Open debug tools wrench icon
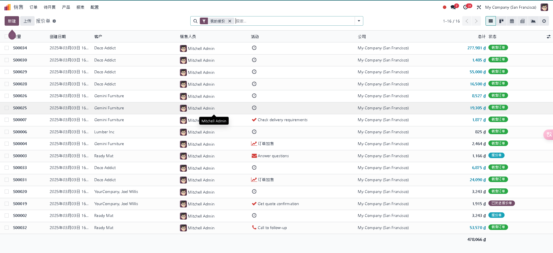The image size is (553, 253). (479, 7)
